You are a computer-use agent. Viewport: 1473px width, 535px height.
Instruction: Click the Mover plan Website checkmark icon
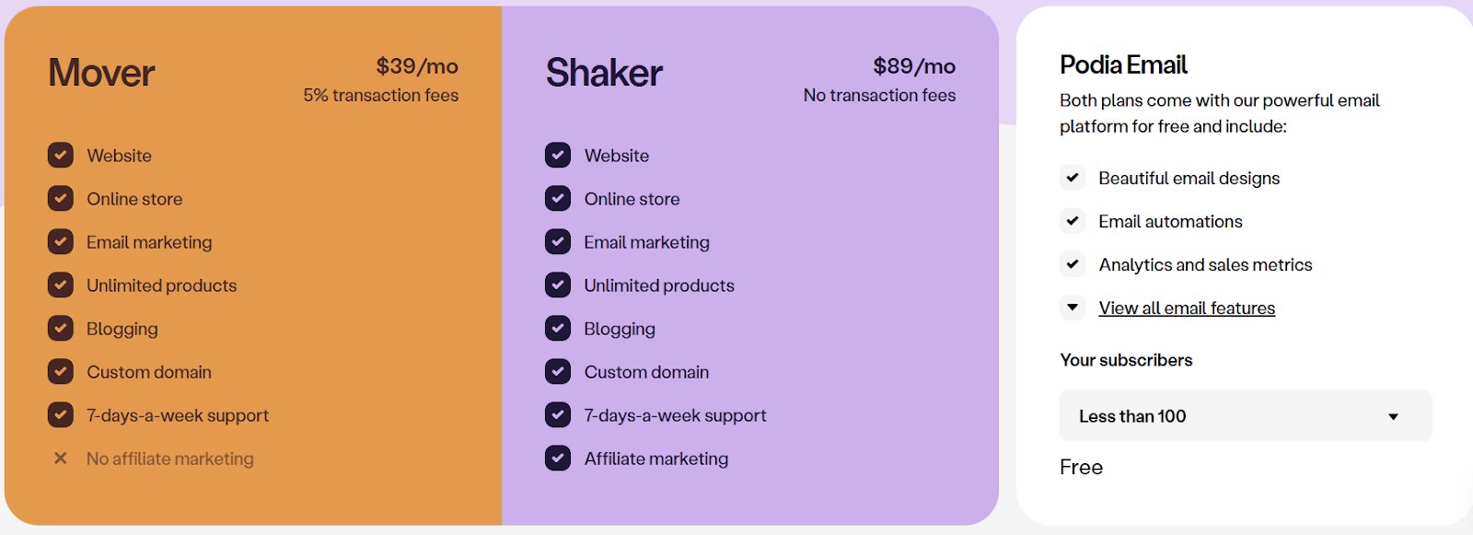(61, 155)
